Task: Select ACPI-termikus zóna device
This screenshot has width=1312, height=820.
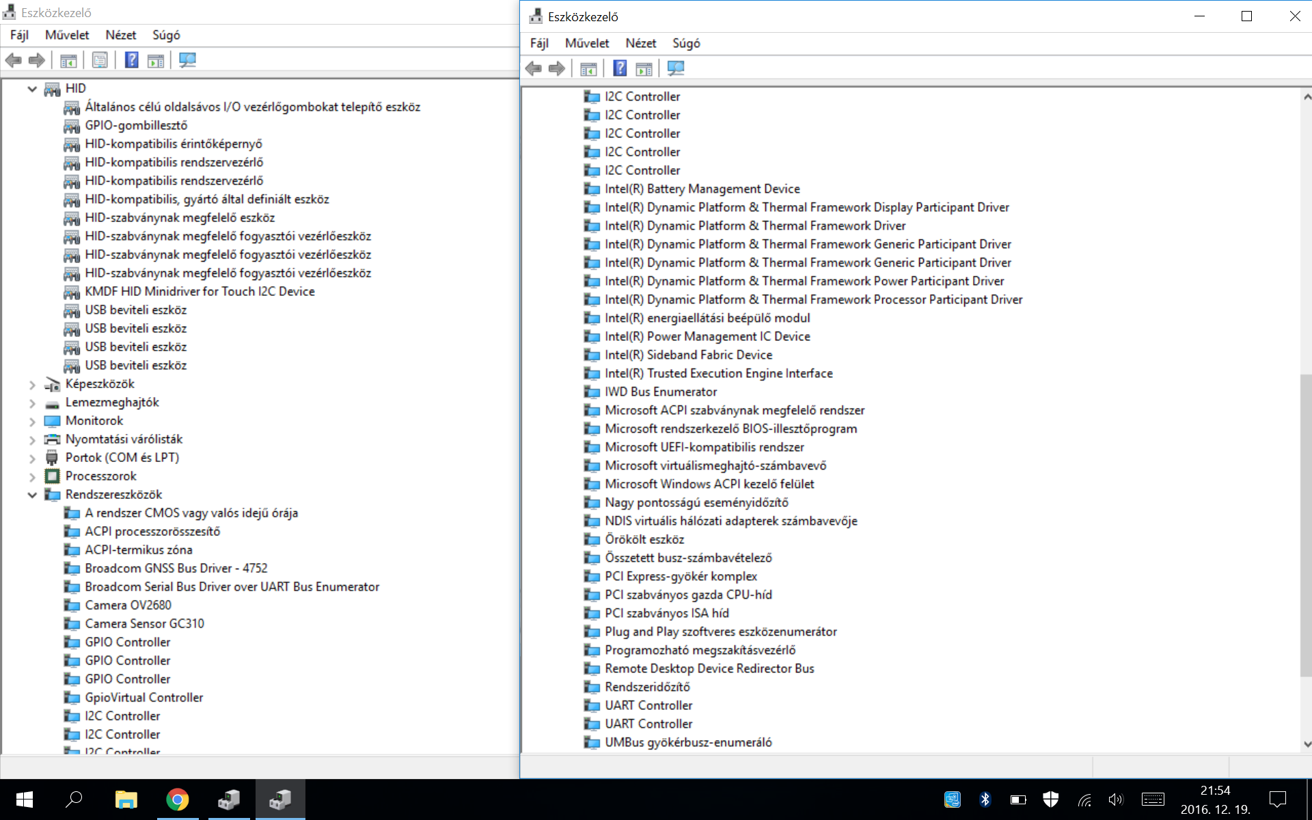Action: [x=139, y=549]
